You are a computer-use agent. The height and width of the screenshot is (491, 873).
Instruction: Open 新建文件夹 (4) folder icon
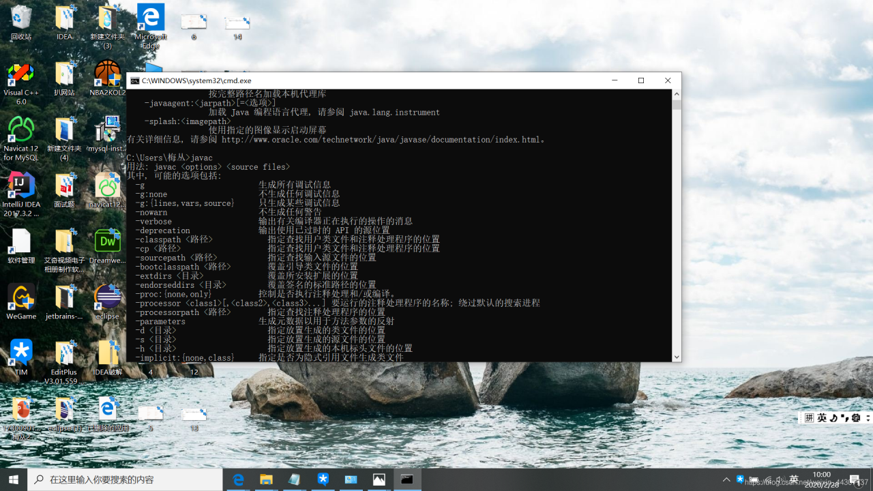pos(64,138)
